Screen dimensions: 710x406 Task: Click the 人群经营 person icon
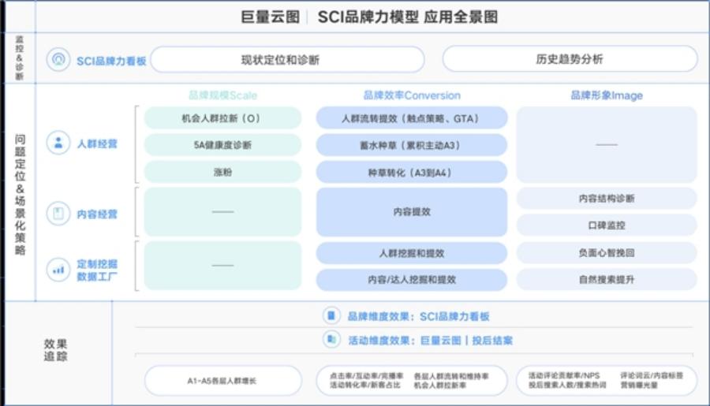coord(58,143)
